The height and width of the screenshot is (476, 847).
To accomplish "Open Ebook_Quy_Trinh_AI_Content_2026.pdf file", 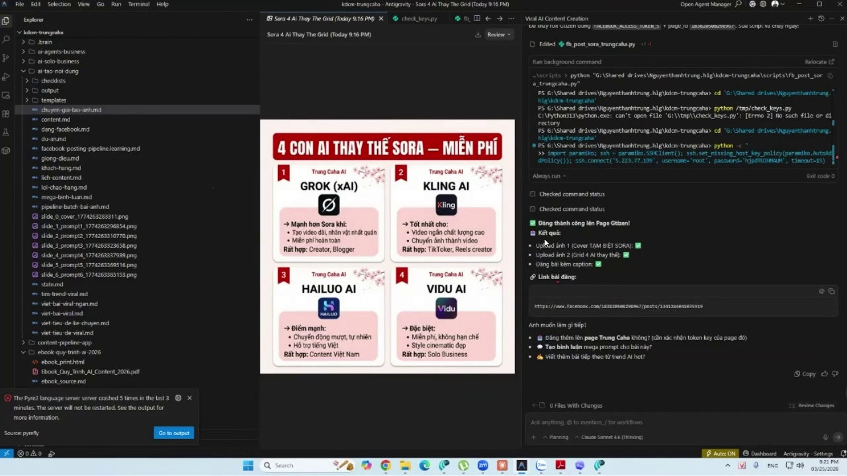I will tap(90, 372).
